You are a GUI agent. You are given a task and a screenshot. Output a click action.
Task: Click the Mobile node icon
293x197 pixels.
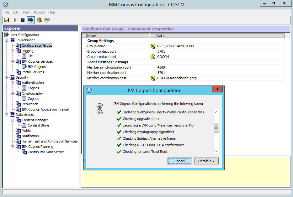[x=18, y=131]
